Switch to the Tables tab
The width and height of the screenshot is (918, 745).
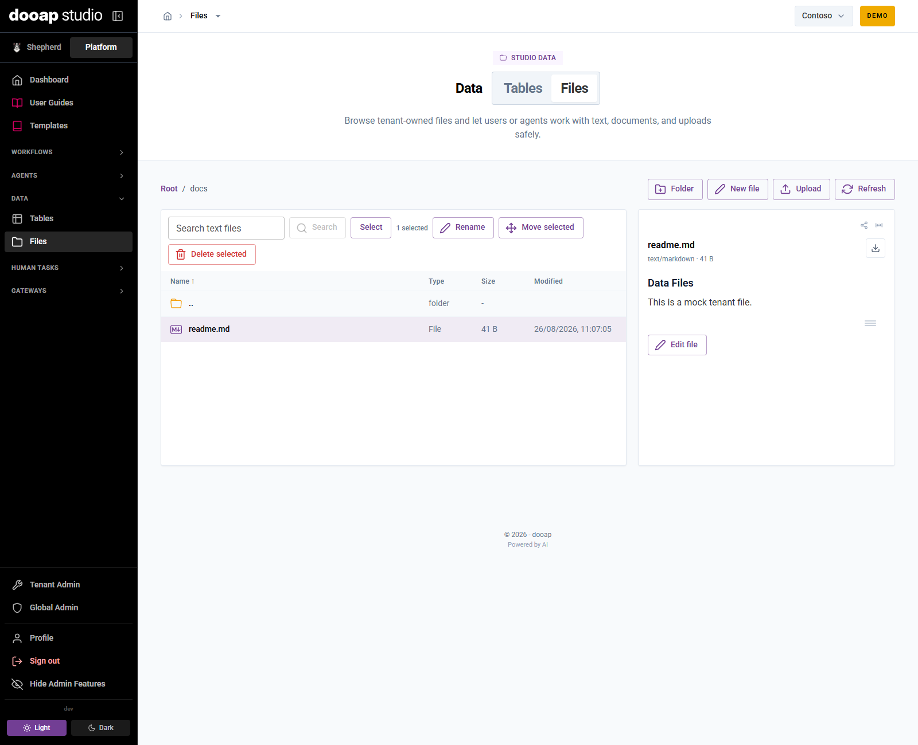(523, 88)
